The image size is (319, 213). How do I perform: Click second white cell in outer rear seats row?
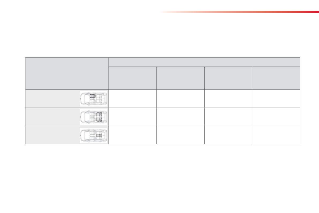pyautogui.click(x=180, y=117)
